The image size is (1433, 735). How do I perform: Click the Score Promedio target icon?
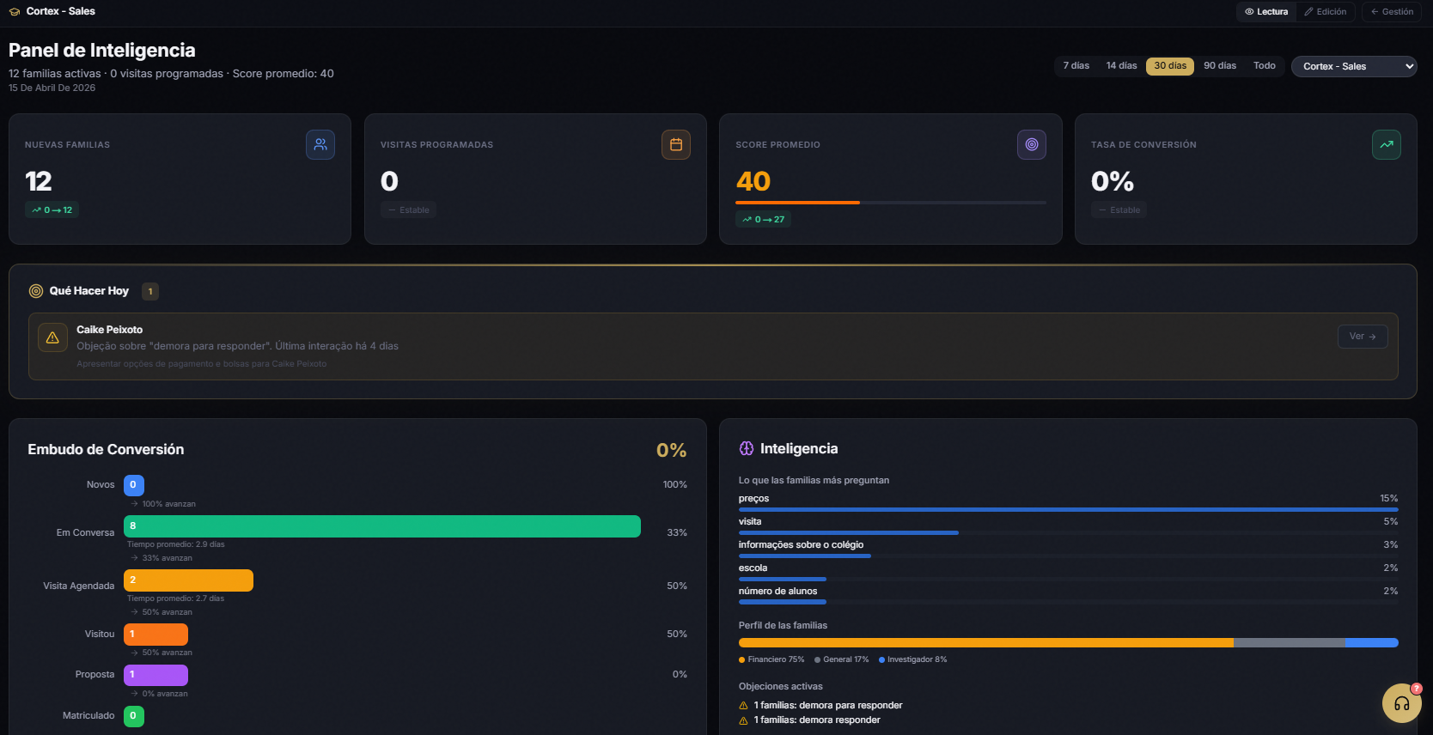click(1031, 145)
